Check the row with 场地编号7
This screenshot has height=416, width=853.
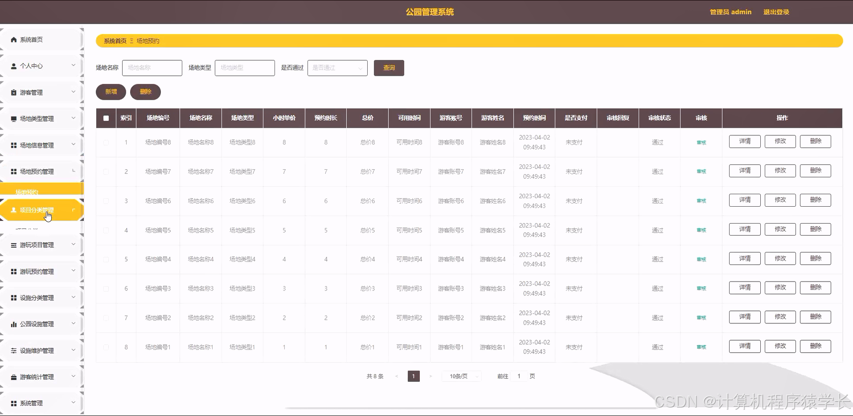(x=106, y=171)
